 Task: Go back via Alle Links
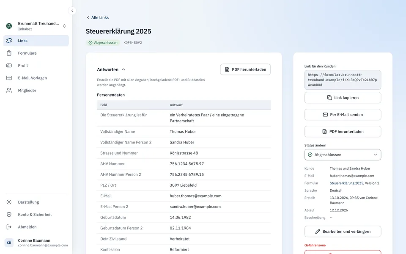[97, 18]
